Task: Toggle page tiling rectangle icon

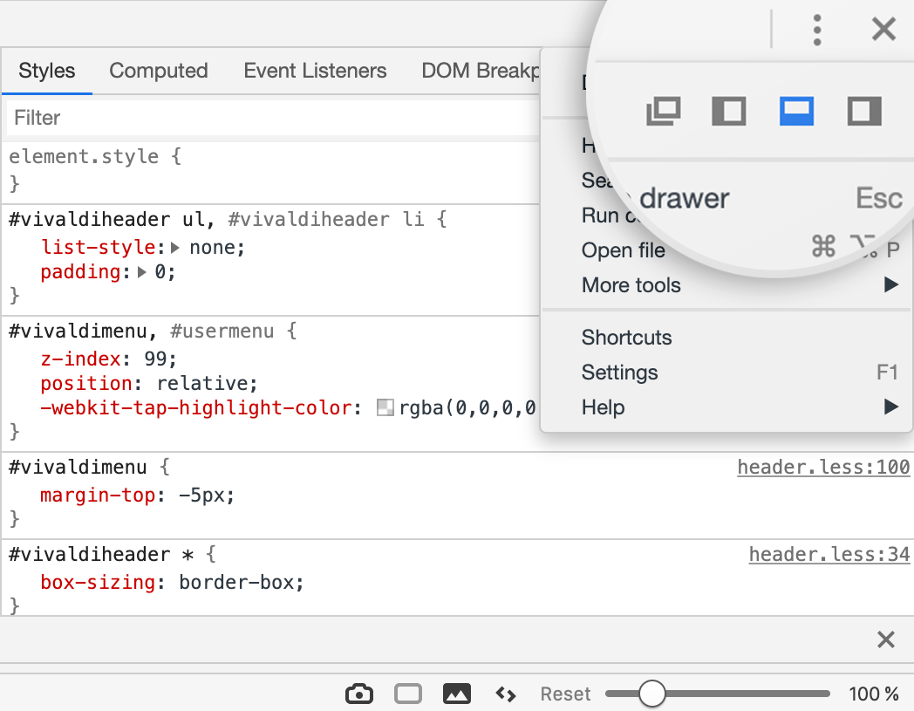Action: tap(408, 694)
